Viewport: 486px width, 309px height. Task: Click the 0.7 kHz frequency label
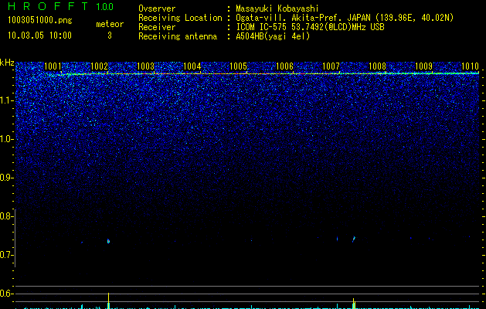point(5,255)
